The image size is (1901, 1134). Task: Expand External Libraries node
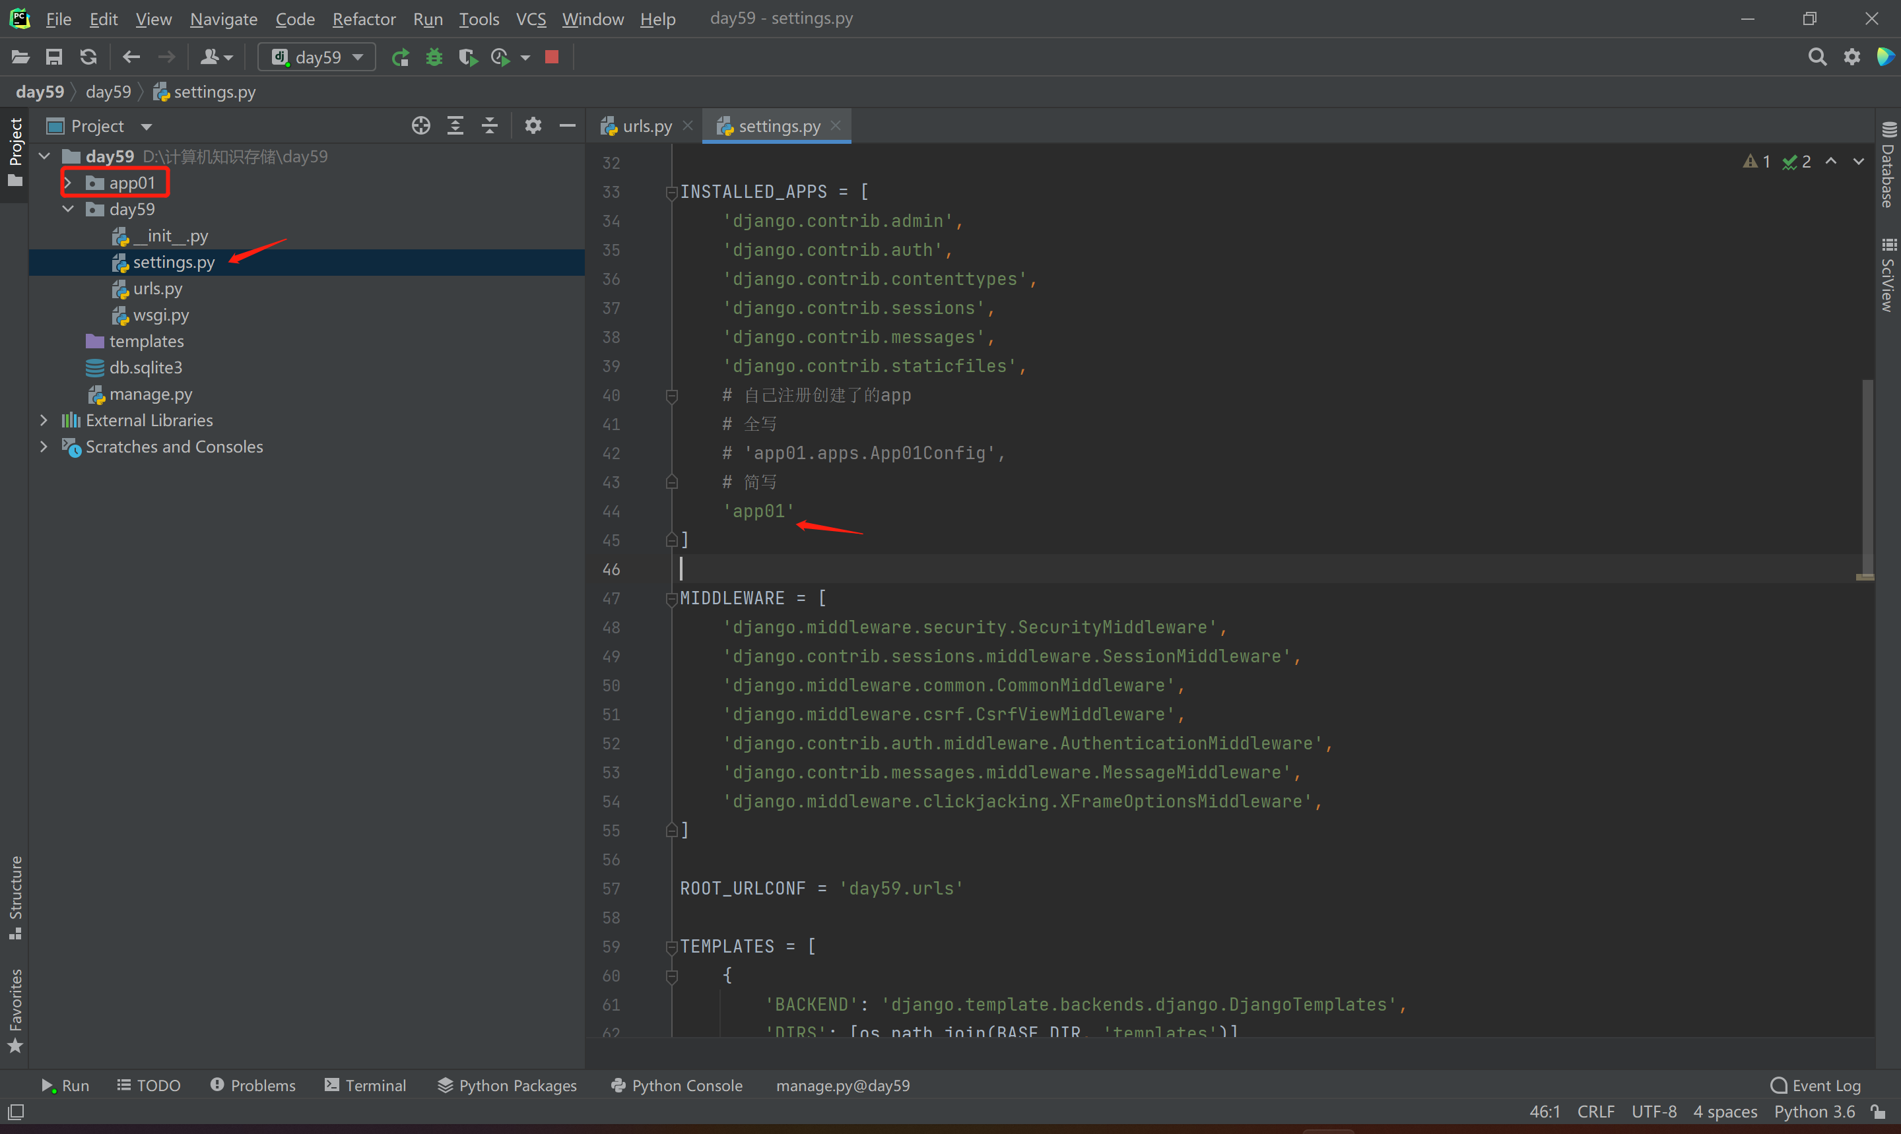(44, 420)
